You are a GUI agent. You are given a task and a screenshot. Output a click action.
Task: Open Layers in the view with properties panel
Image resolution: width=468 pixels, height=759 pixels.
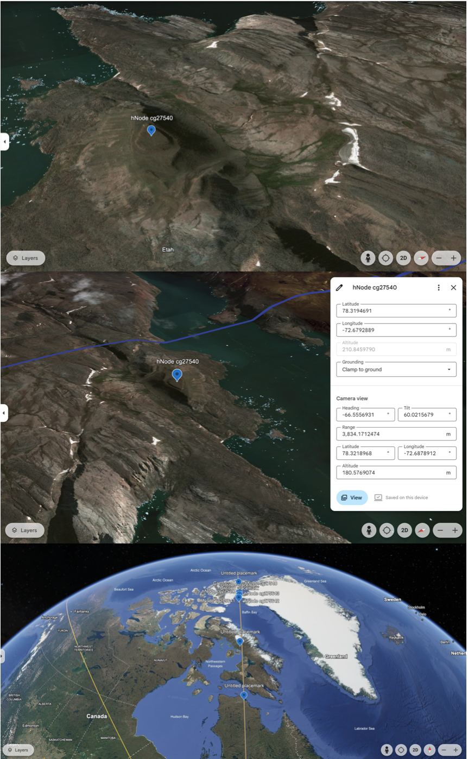pos(25,530)
